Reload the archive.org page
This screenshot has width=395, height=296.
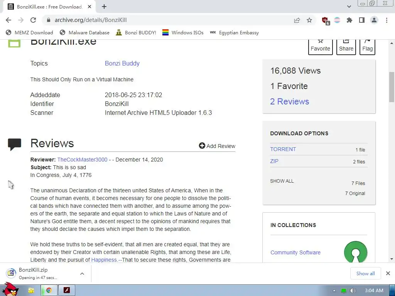[33, 20]
